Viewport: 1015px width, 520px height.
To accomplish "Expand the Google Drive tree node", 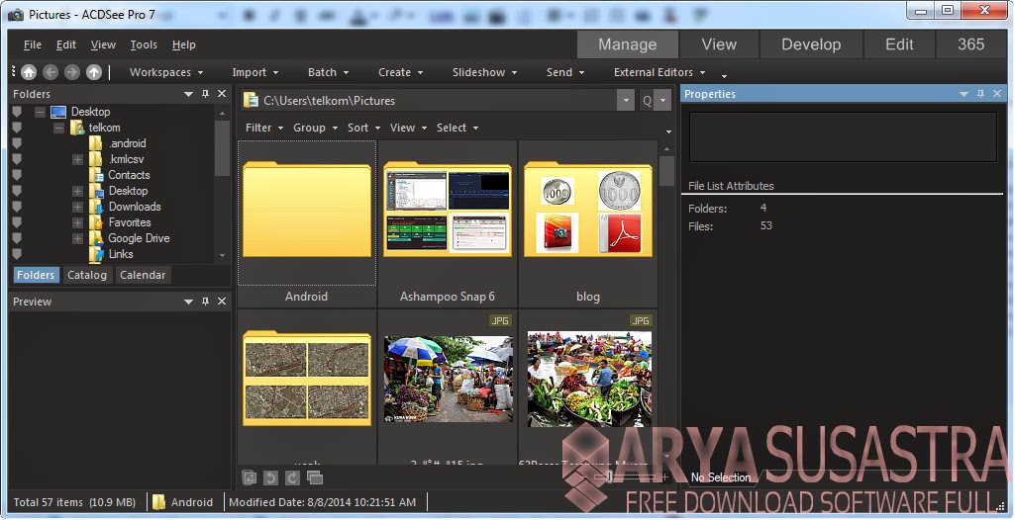I will (77, 238).
